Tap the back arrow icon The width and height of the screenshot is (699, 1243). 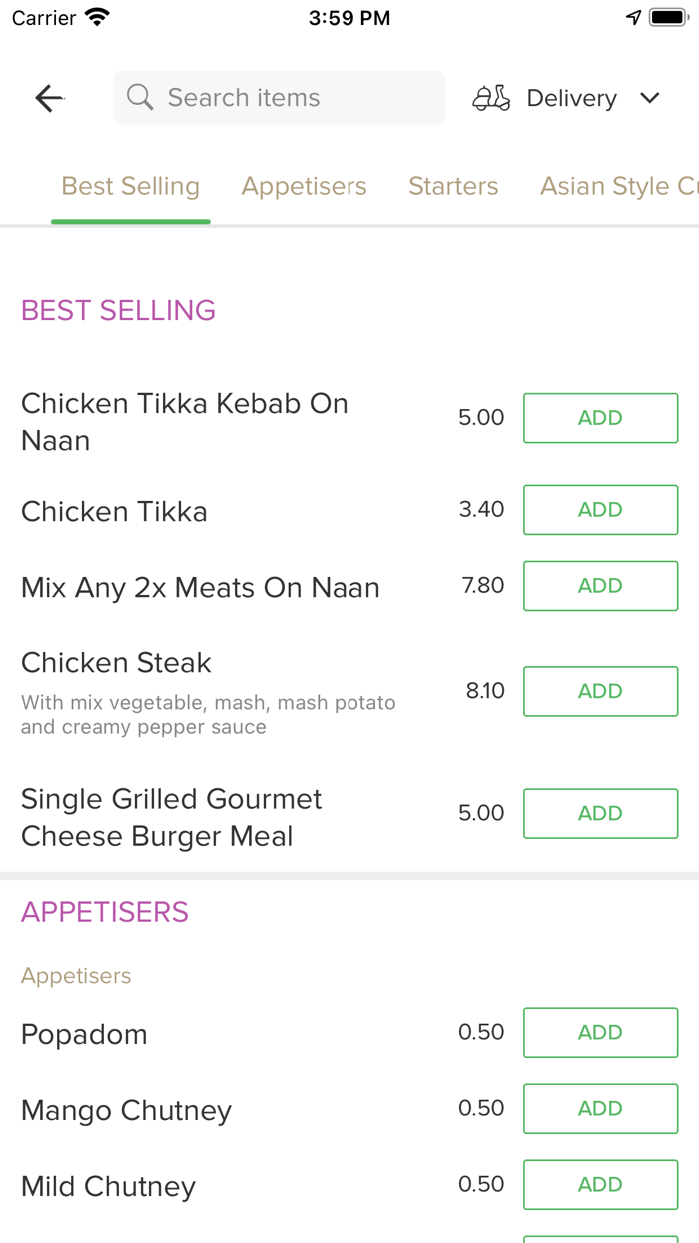tap(49, 98)
